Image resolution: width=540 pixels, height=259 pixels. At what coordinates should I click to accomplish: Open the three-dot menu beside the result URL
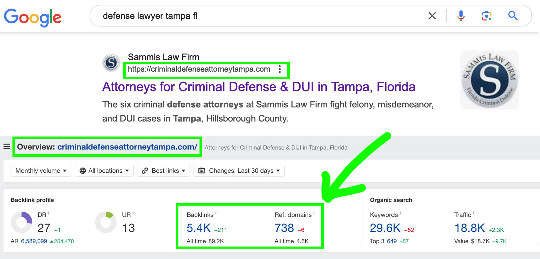pyautogui.click(x=280, y=69)
